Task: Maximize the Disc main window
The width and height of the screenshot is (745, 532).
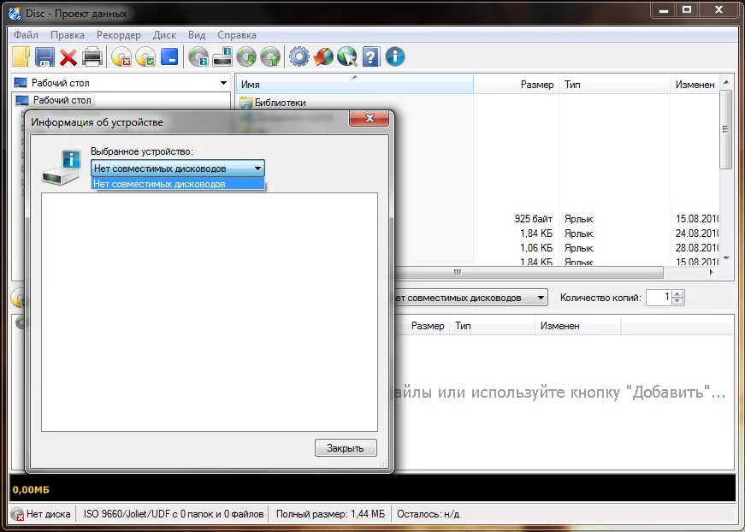Action: click(x=687, y=9)
